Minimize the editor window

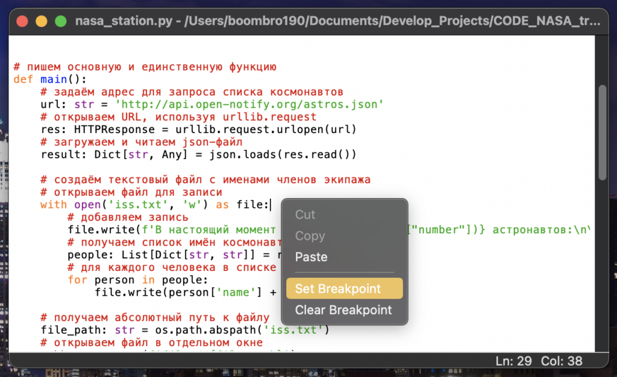(x=41, y=20)
